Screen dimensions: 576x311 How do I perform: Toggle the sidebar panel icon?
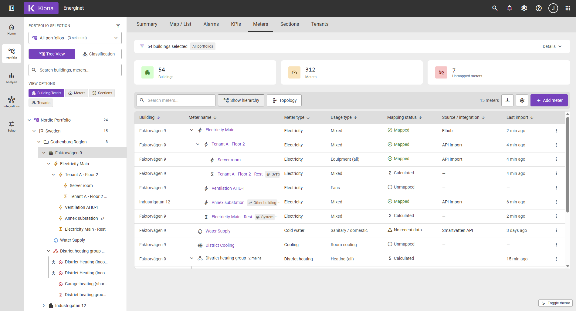12,8
